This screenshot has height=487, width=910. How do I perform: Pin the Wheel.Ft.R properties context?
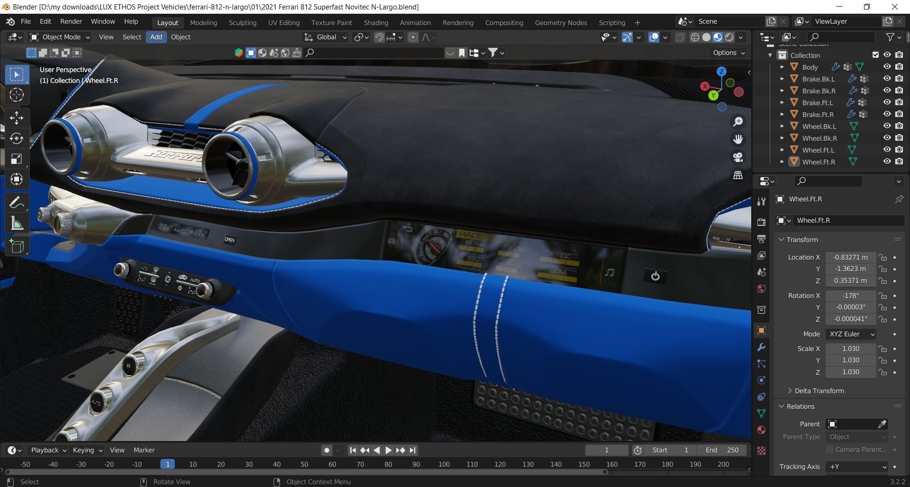click(899, 199)
